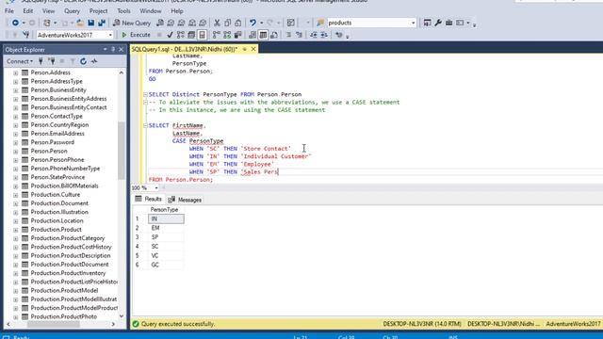603x339 pixels.
Task: Click the New Query button
Action: [x=132, y=23]
